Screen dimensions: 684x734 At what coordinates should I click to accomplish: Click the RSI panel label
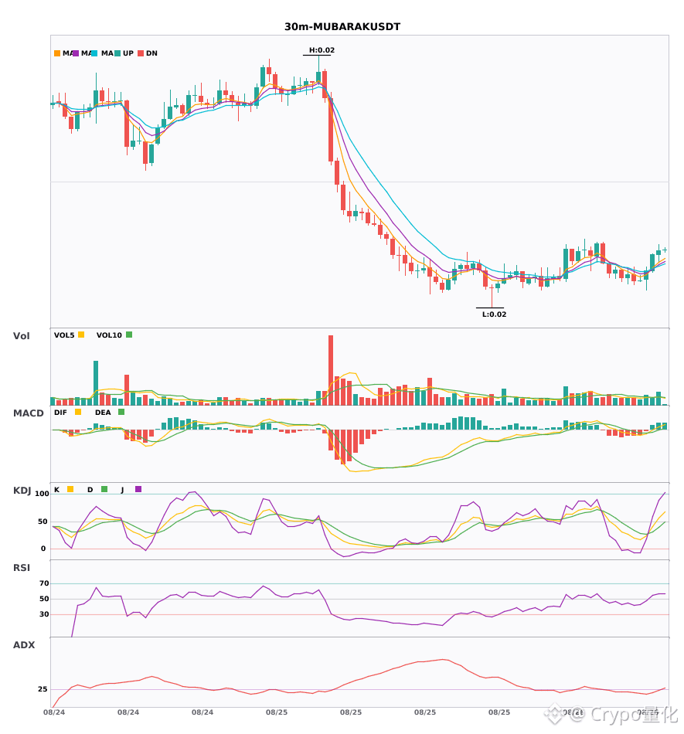[x=22, y=567]
